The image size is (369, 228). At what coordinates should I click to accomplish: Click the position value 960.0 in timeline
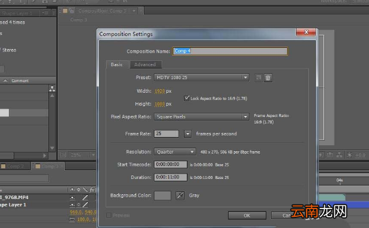[76, 212]
